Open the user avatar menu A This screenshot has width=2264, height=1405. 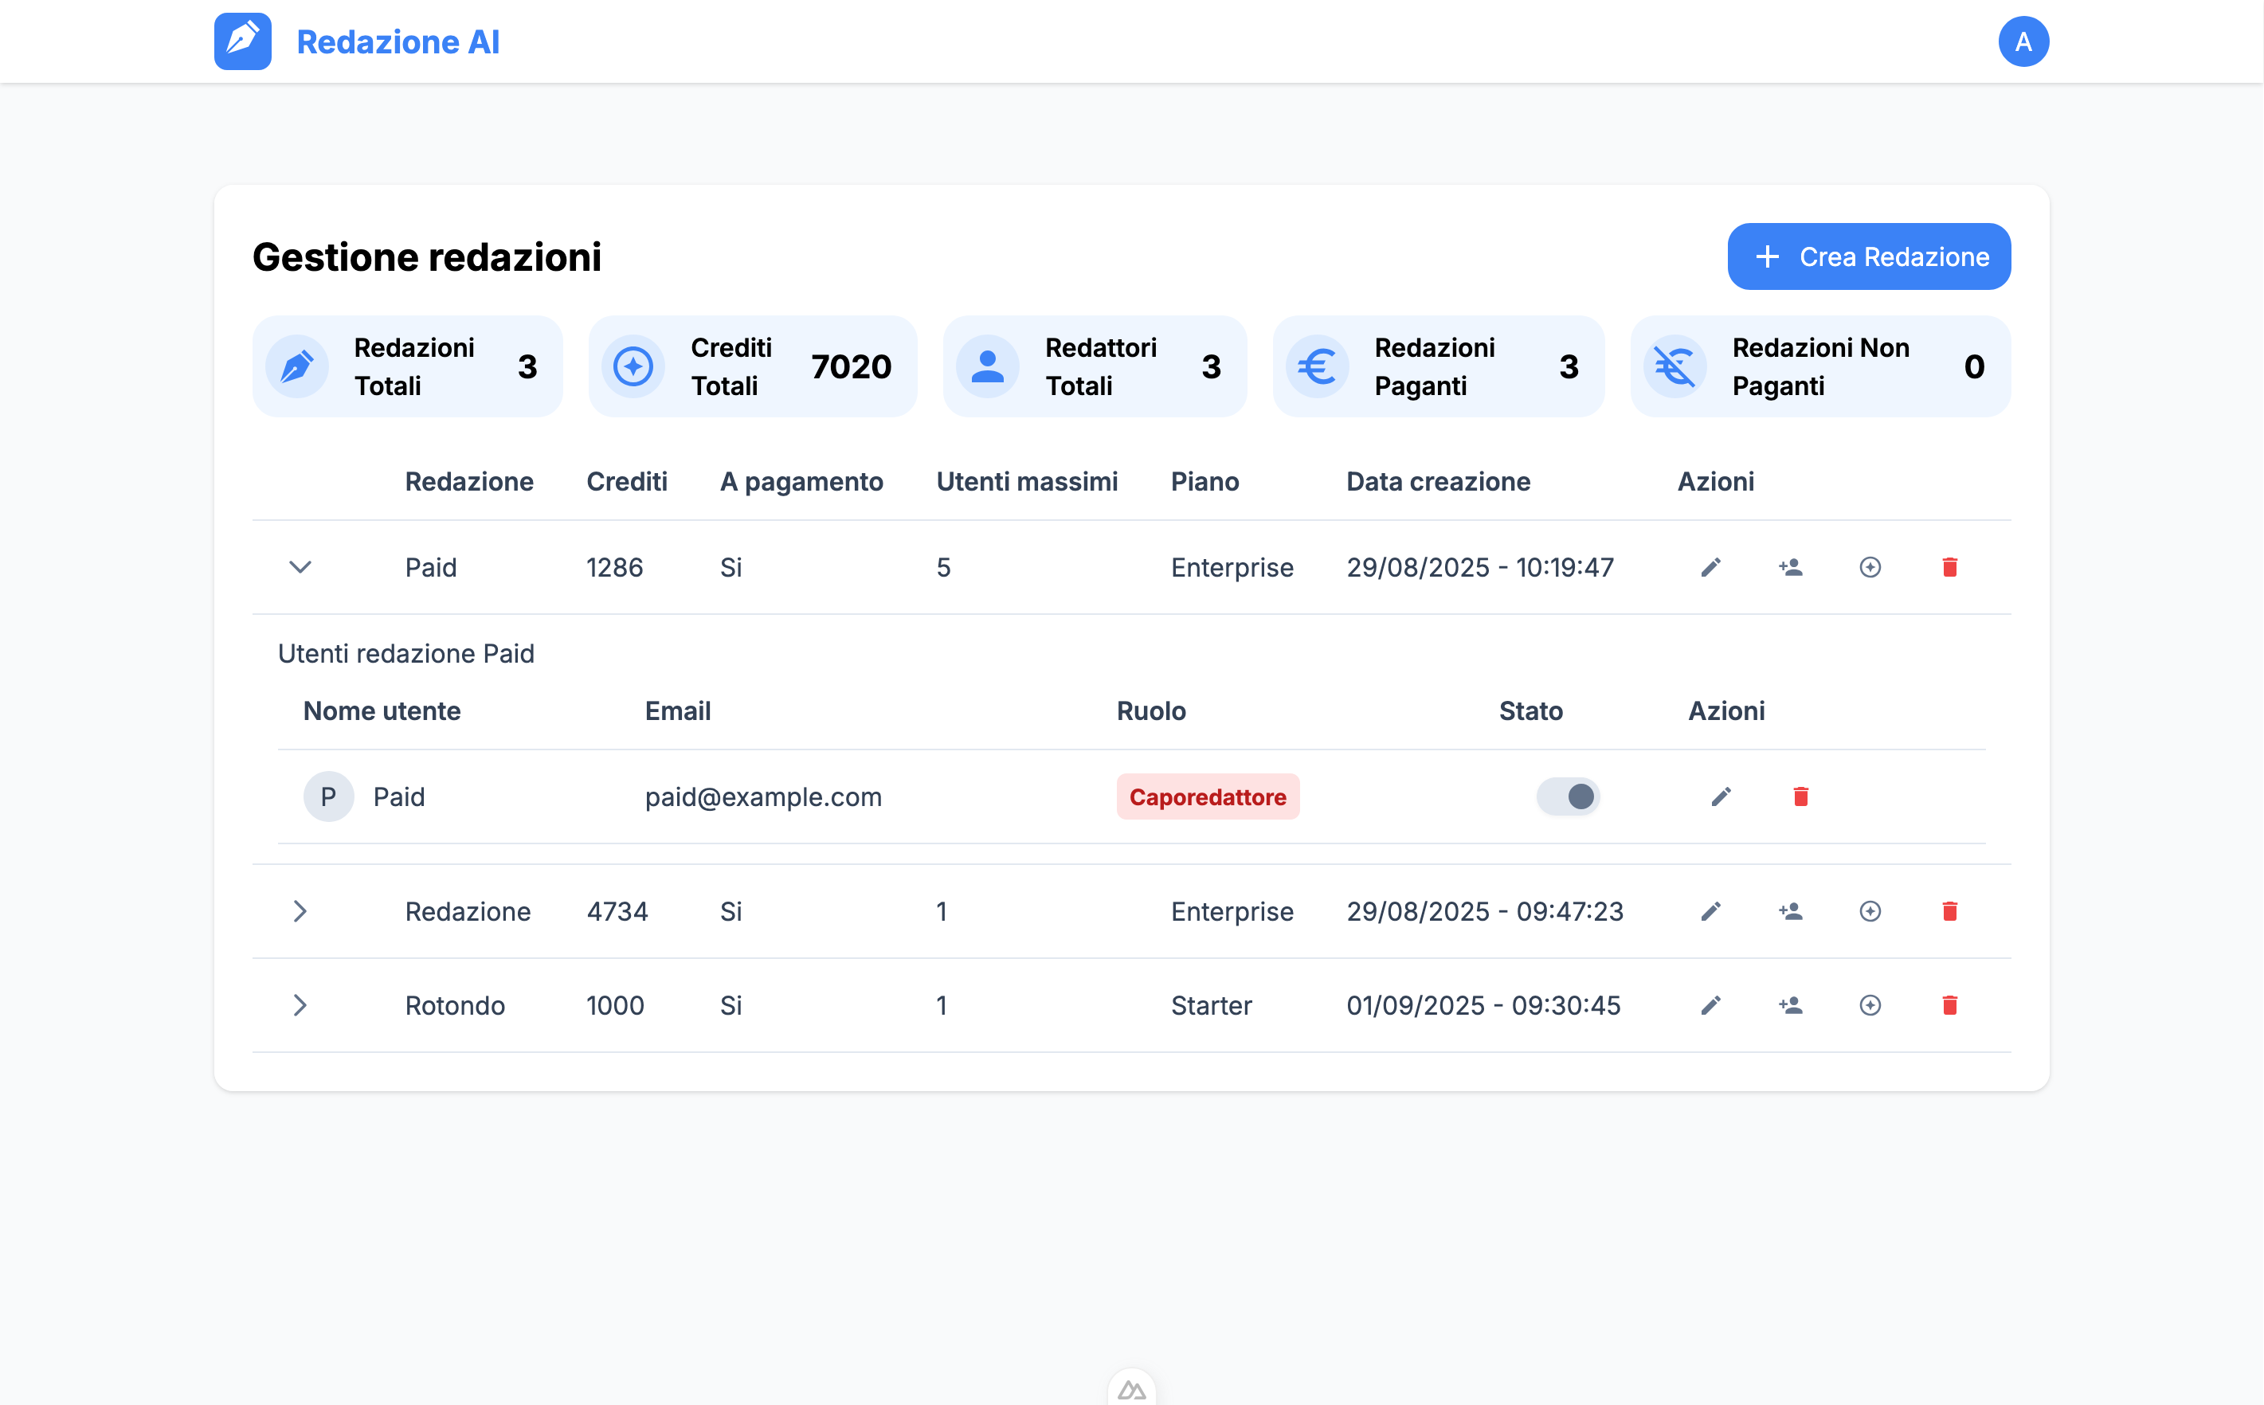(x=2023, y=41)
